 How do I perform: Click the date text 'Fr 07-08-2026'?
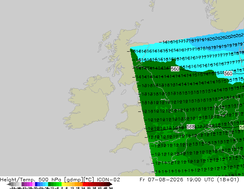point(161,180)
